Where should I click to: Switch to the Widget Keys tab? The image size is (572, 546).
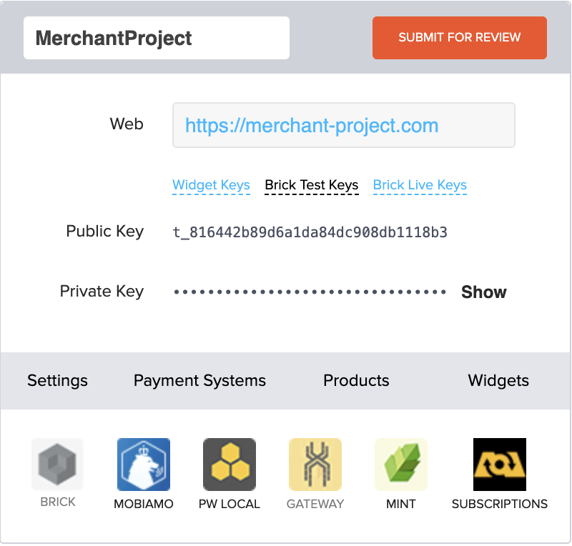pos(211,185)
